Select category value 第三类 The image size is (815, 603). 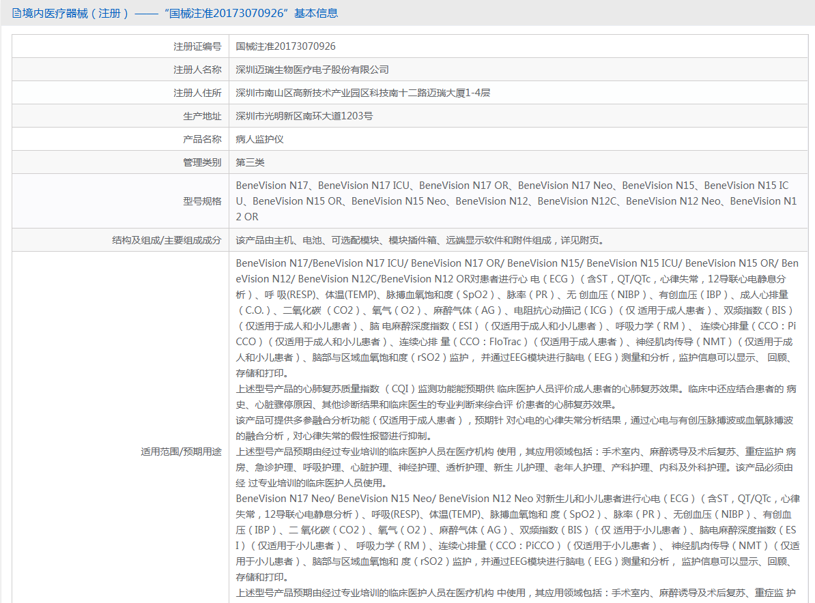pyautogui.click(x=250, y=162)
